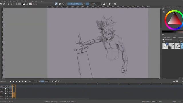The height and width of the screenshot is (103, 183).
Task: Remove the frame icon
Action: coord(59,81)
